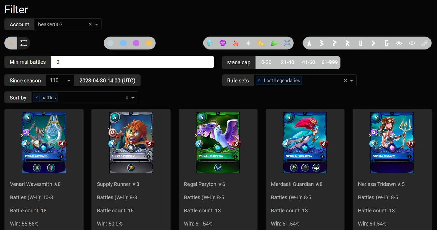Toggle the 41-60 mana cap range
437x230 pixels.
[308, 62]
